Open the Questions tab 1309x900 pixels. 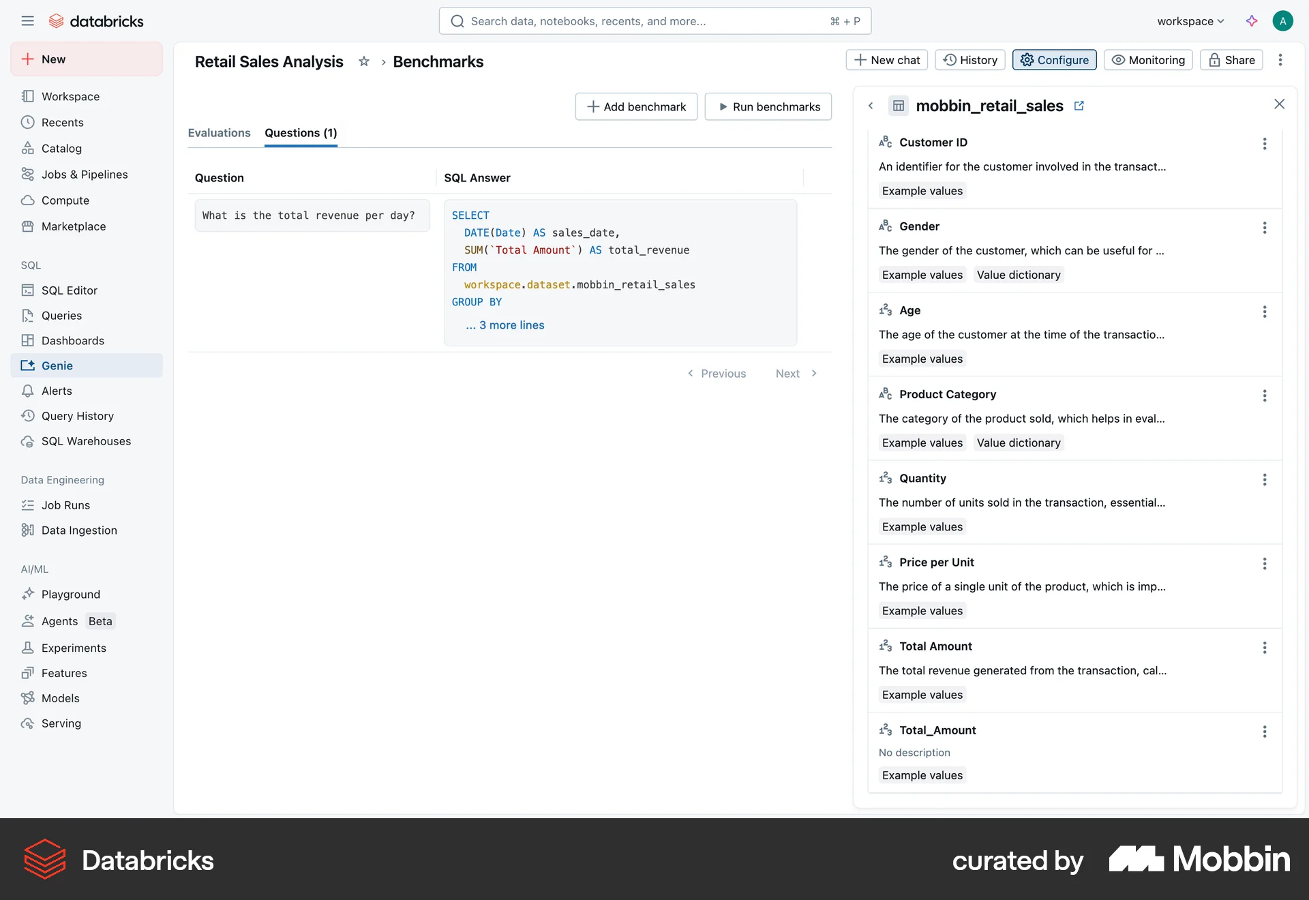(301, 133)
